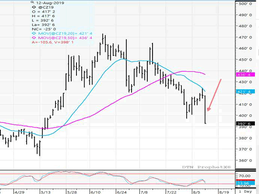
Task: Click the 370' 0 price axis label
Action: tap(245, 149)
